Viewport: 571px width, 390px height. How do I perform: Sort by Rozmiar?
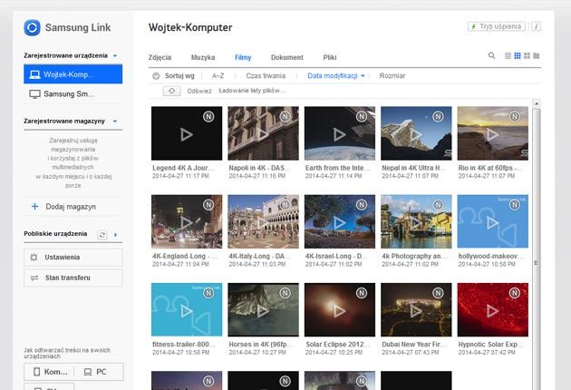point(392,76)
